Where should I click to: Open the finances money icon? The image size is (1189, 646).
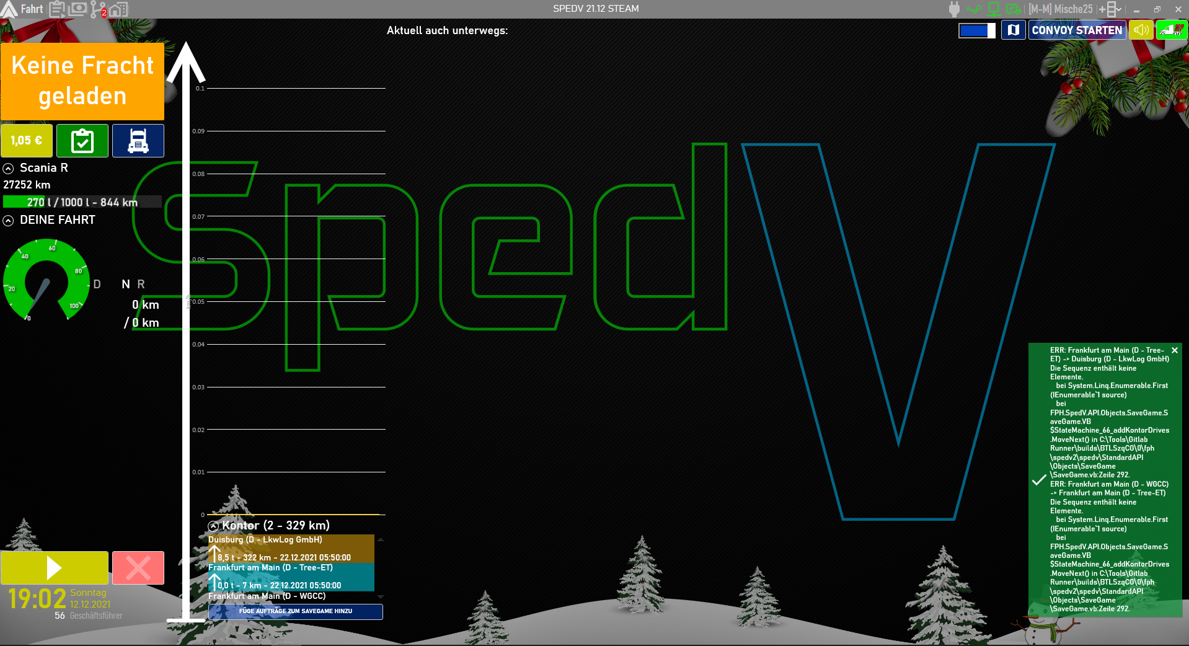click(78, 9)
